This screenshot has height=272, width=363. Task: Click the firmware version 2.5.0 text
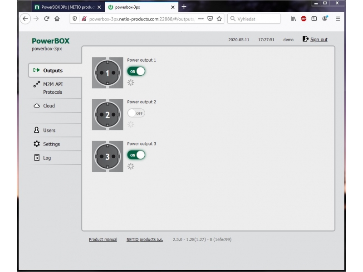coord(202,239)
